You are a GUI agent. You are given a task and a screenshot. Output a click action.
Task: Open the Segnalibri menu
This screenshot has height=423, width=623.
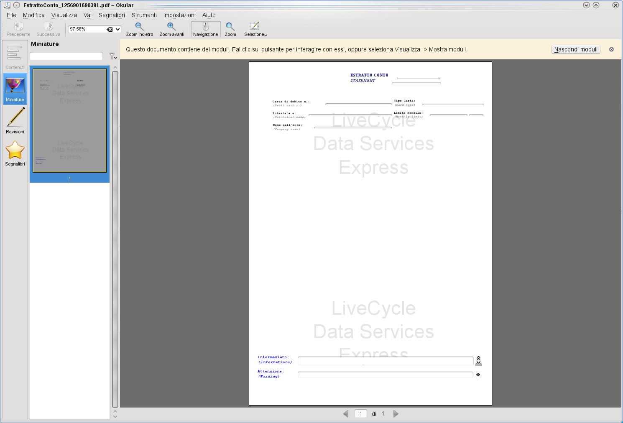coord(112,15)
